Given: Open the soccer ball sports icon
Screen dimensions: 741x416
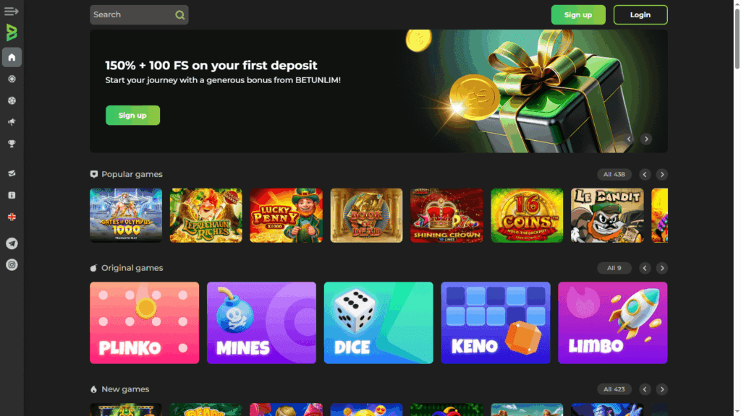Looking at the screenshot, I should tap(12, 100).
